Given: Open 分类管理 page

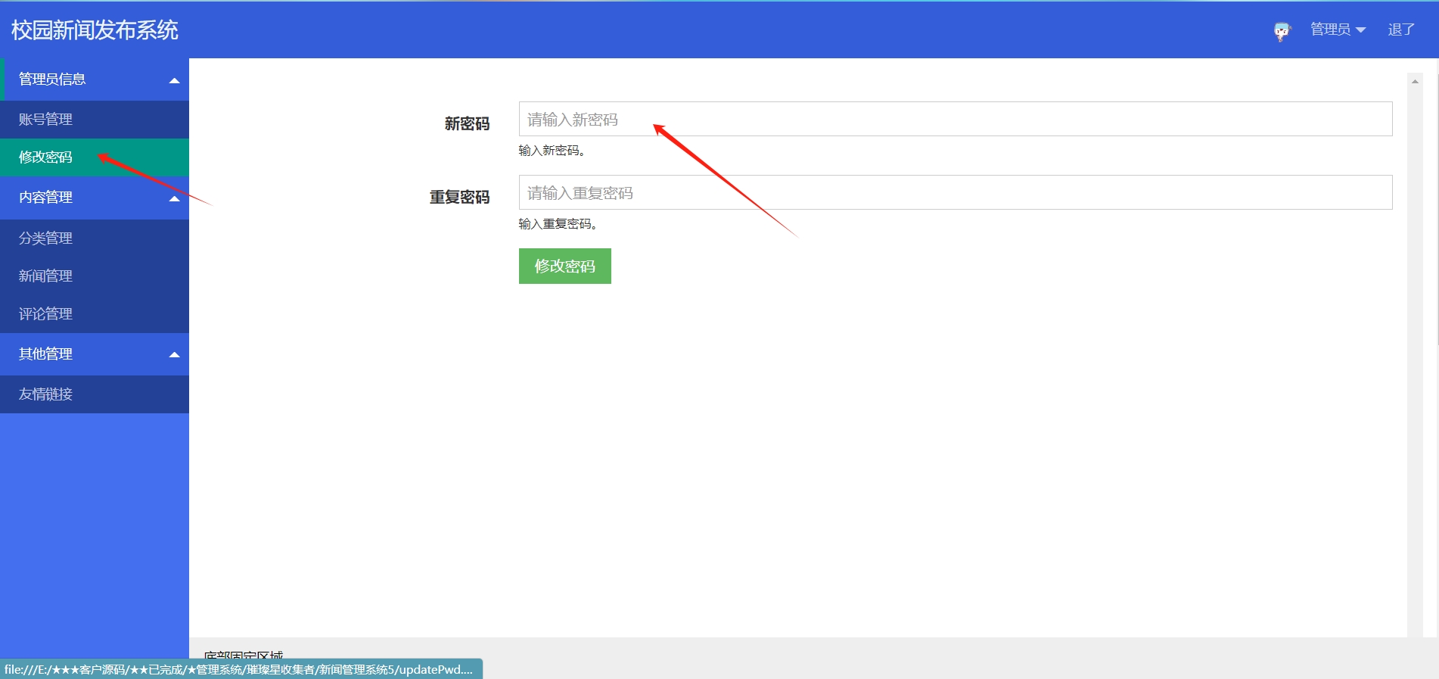Looking at the screenshot, I should click(x=95, y=238).
